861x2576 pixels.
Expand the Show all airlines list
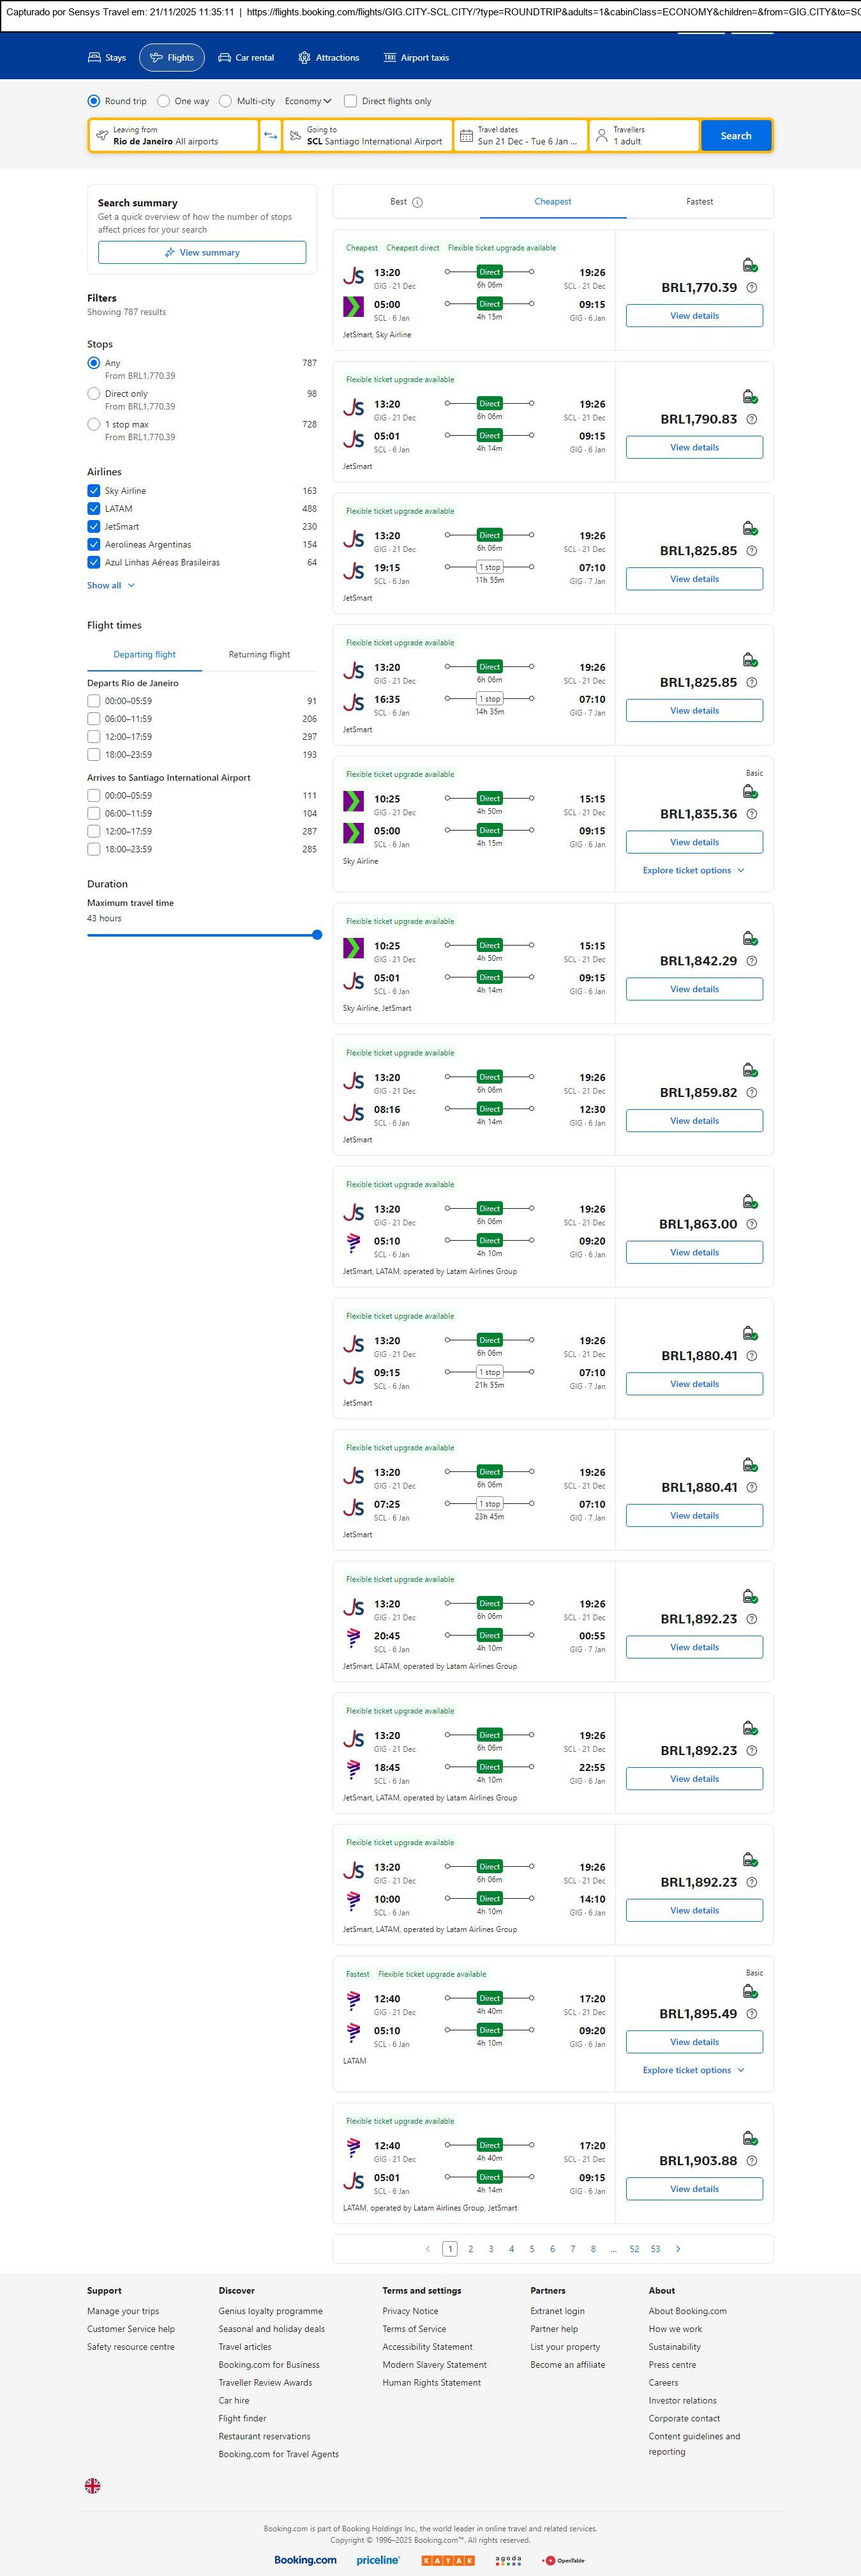click(111, 586)
